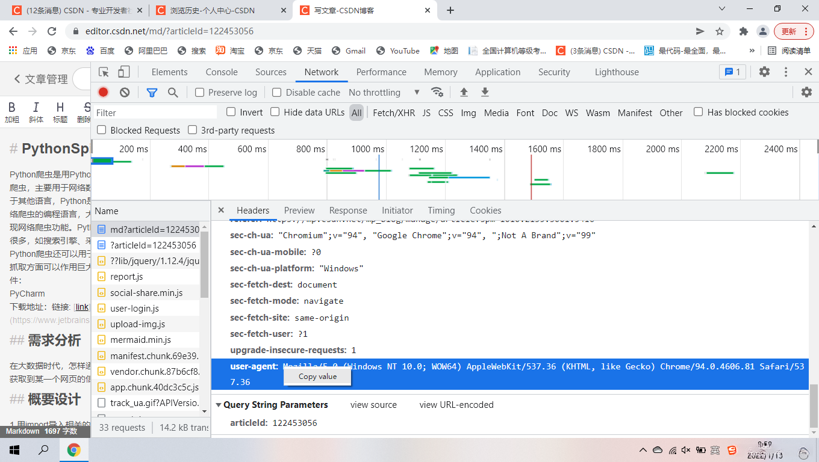Viewport: 819px width, 462px height.
Task: Open the network search magnifier
Action: tap(173, 92)
